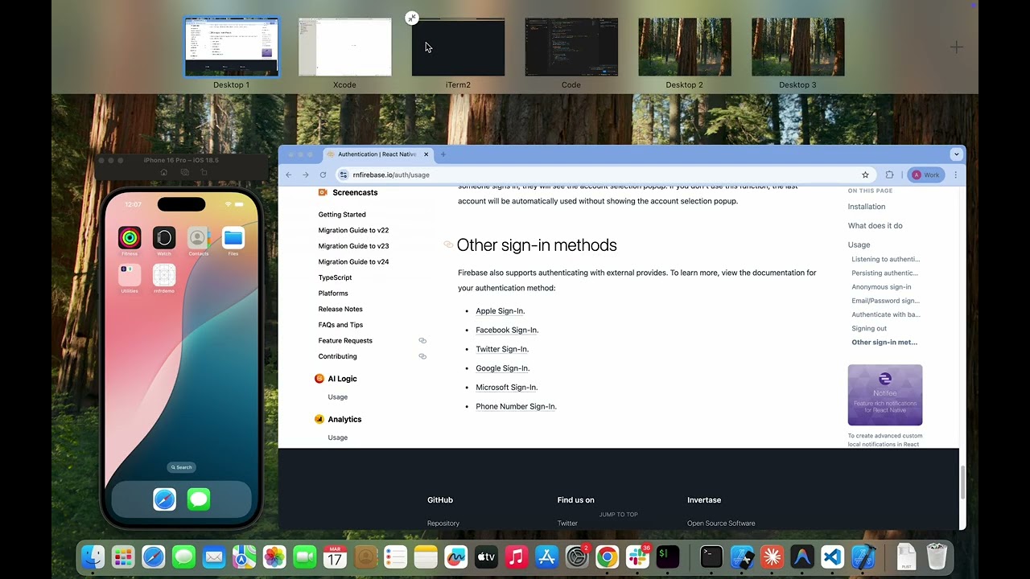Image resolution: width=1030 pixels, height=579 pixels.
Task: Click Chrome back arrow
Action: (289, 175)
